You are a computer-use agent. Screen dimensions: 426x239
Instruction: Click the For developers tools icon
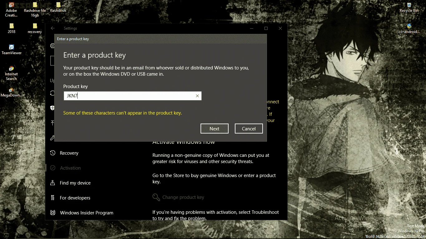pyautogui.click(x=53, y=198)
